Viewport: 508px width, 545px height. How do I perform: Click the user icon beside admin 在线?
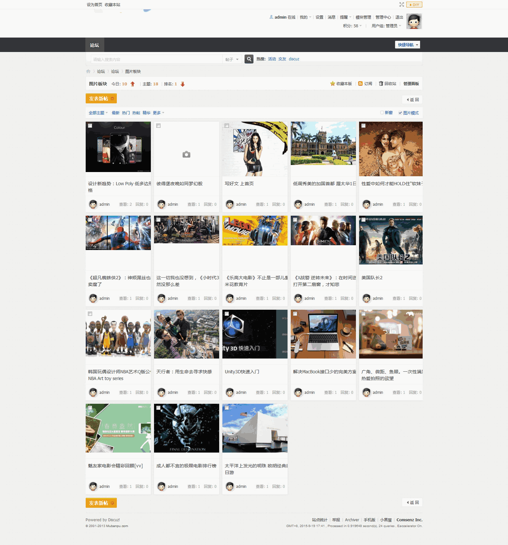coord(271,17)
